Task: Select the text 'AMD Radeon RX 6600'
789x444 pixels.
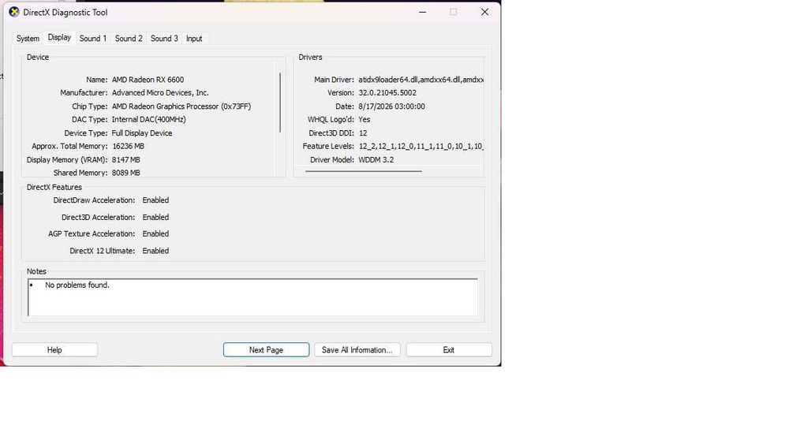Action: (148, 80)
